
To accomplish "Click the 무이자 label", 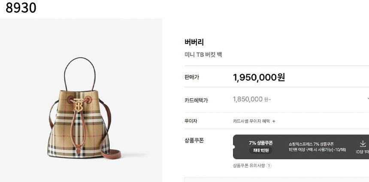I will (191, 121).
